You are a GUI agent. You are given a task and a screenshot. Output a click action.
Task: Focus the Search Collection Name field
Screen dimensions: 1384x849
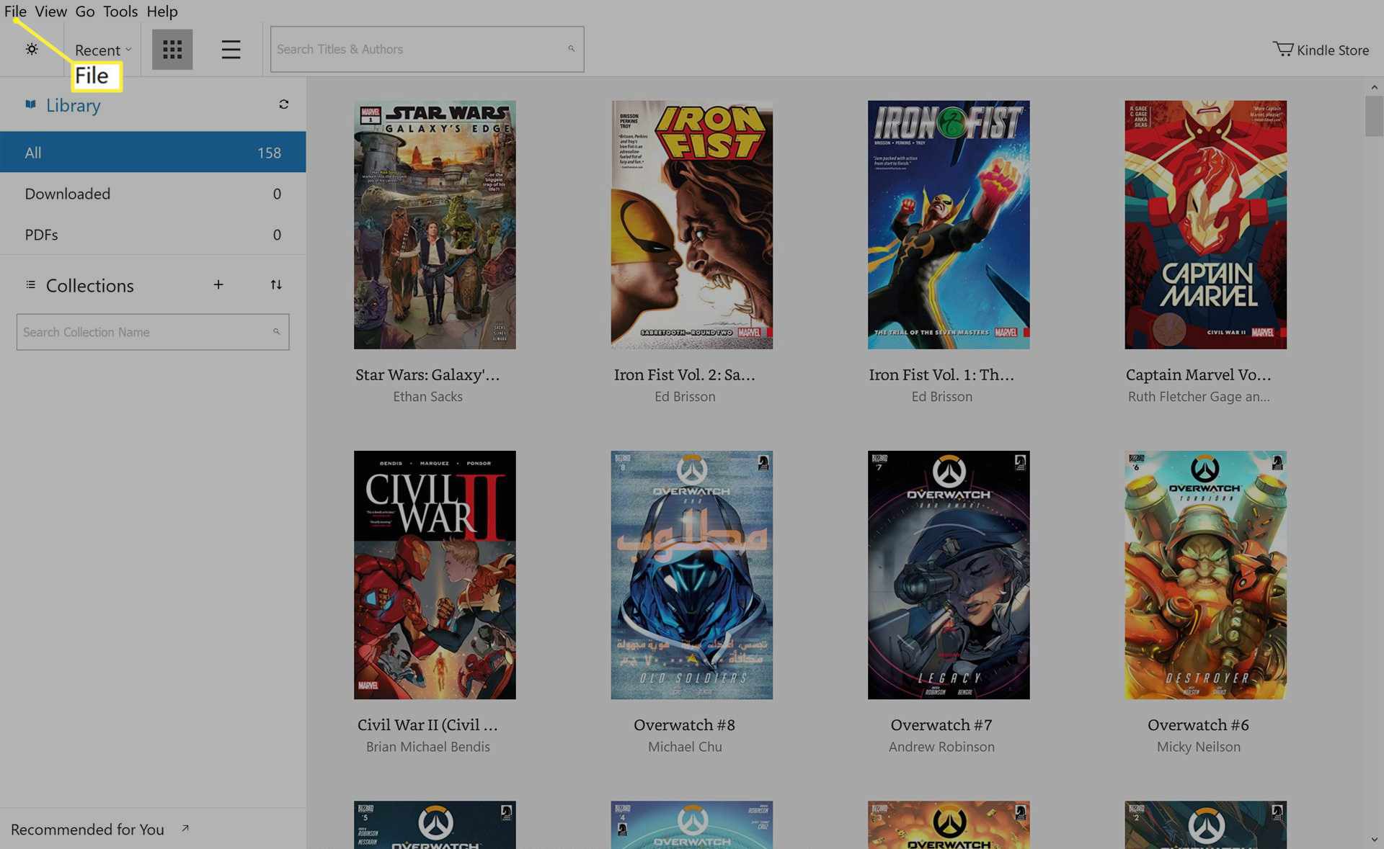153,332
